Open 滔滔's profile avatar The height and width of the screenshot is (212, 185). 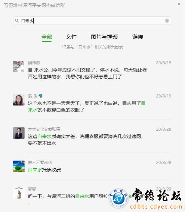[19, 100]
